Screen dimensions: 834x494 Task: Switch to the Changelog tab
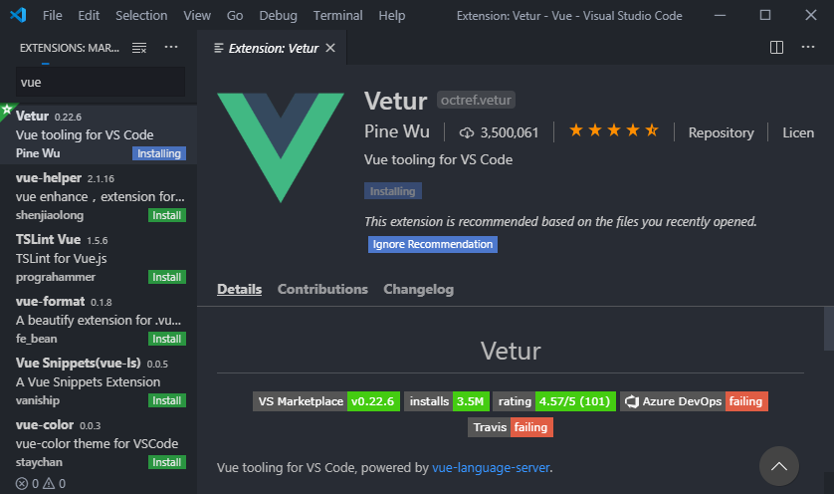419,289
